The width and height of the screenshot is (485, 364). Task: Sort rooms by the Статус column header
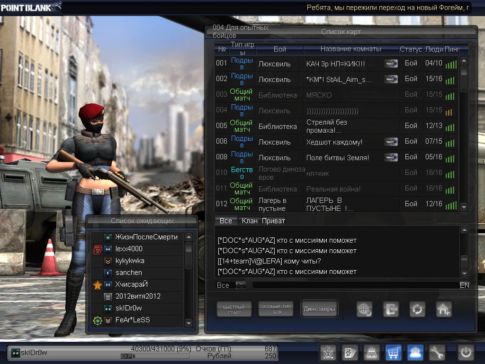(411, 49)
